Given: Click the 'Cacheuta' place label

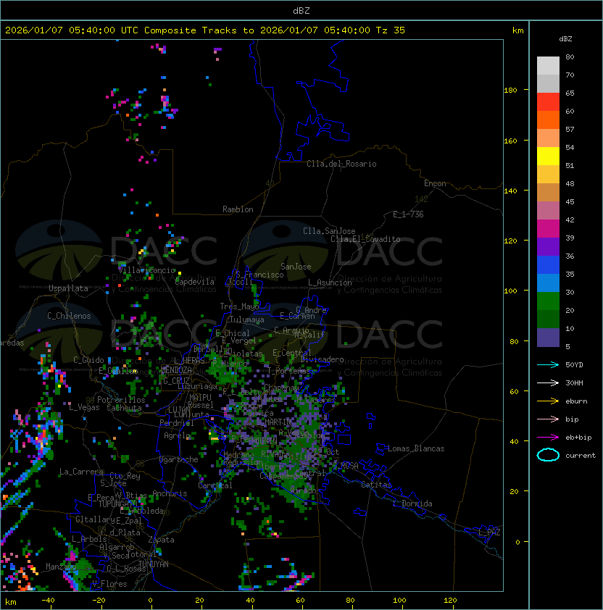Looking at the screenshot, I should coord(124,408).
